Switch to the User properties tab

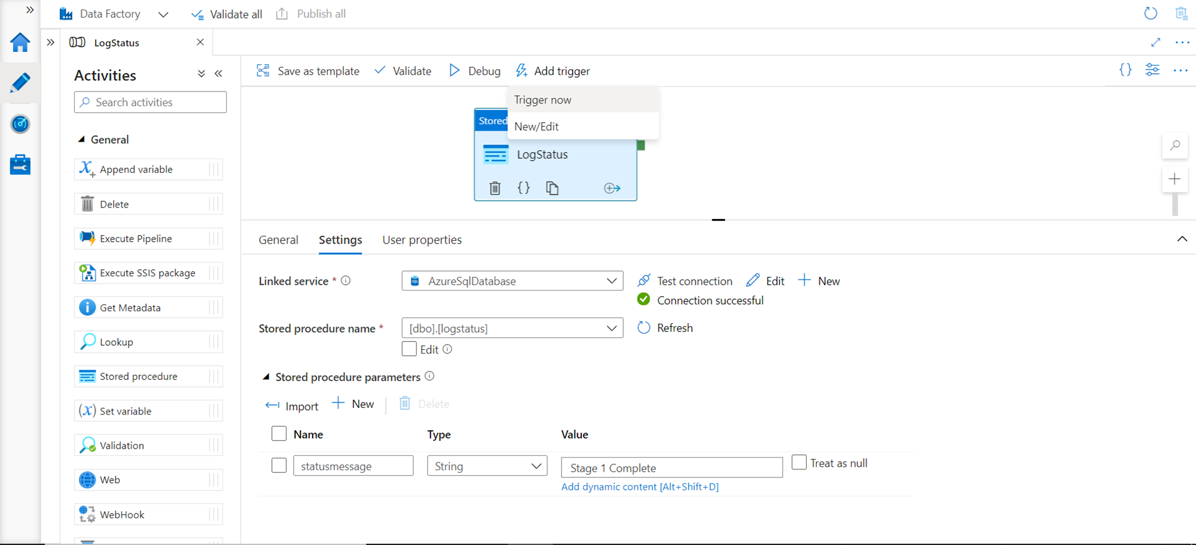tap(422, 240)
